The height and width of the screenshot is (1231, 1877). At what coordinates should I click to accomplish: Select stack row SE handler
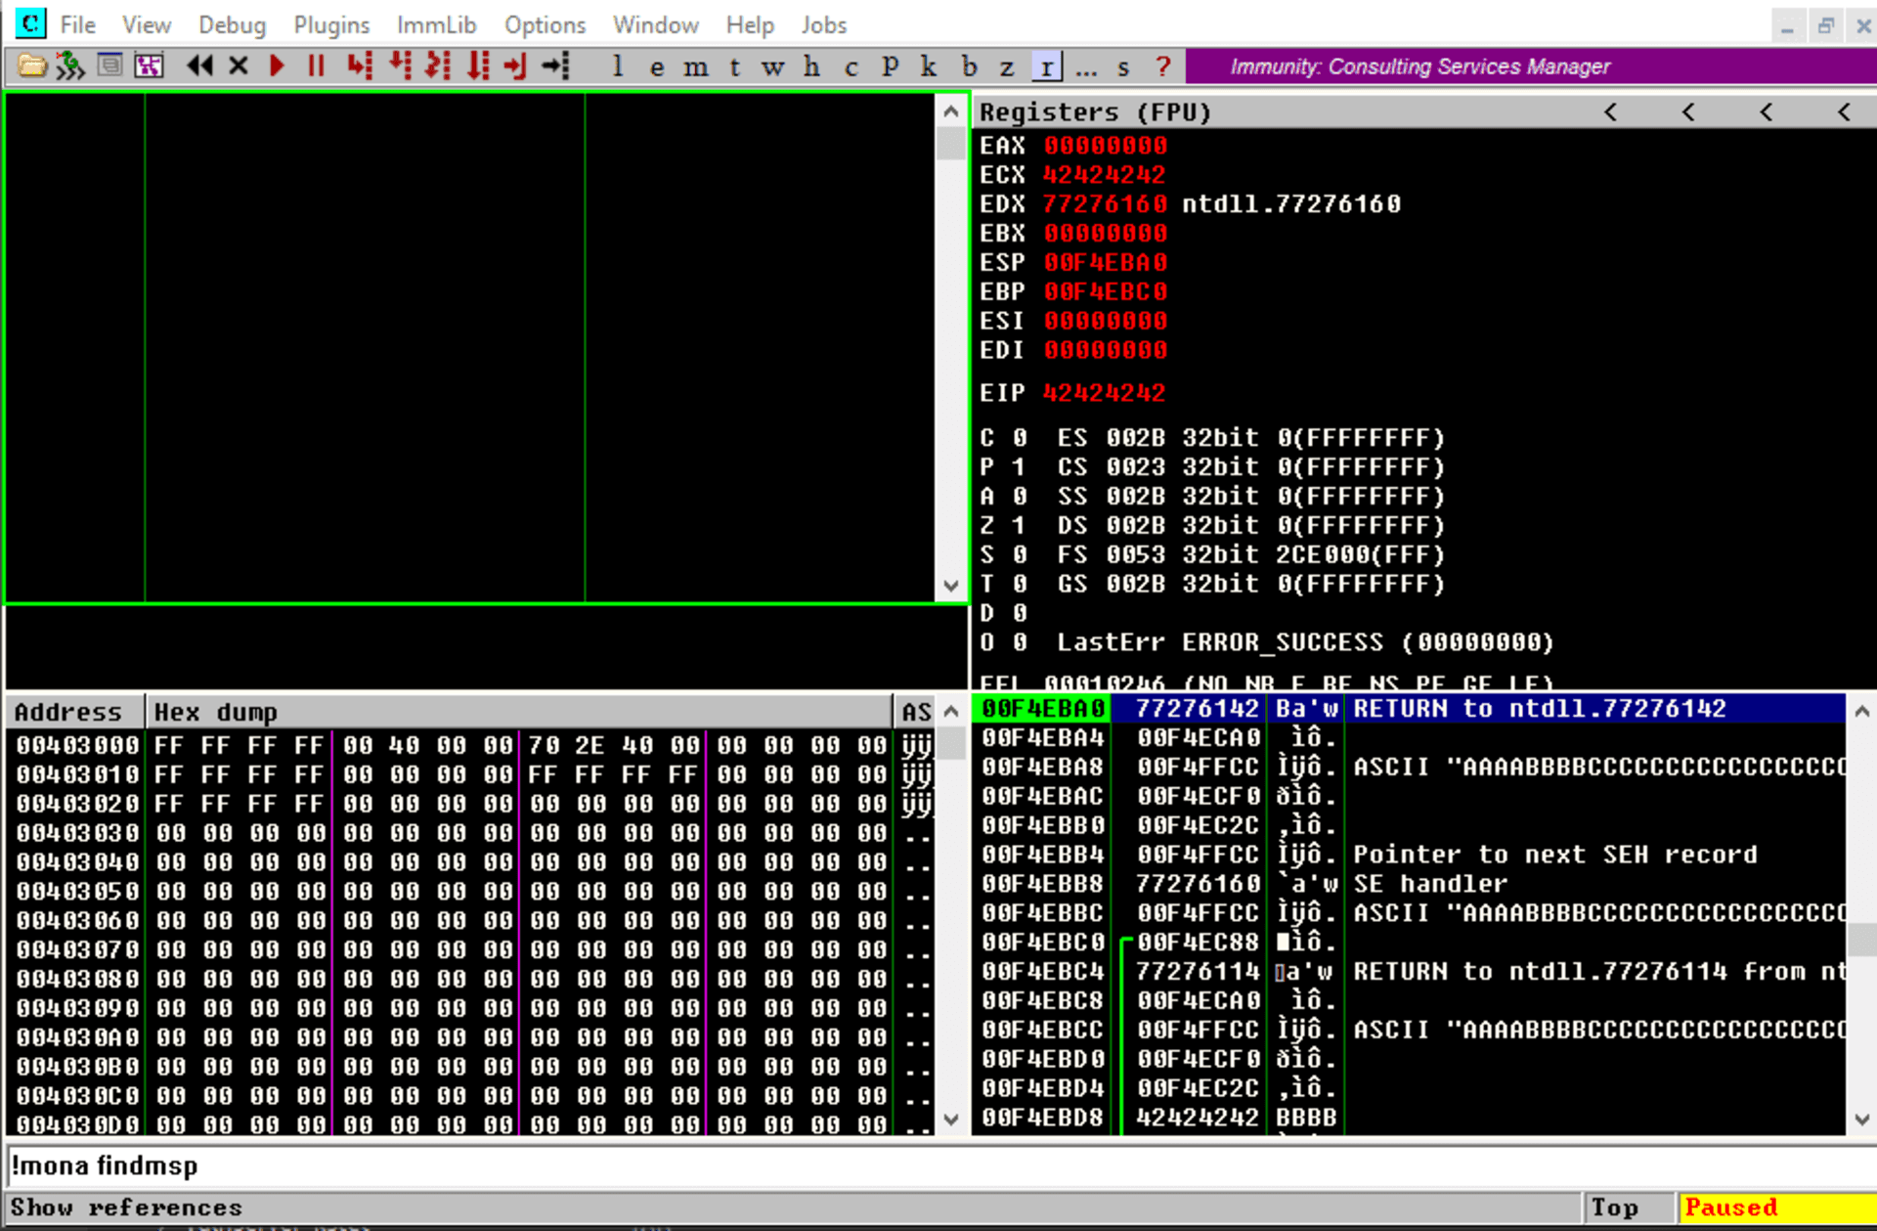[x=1409, y=884]
